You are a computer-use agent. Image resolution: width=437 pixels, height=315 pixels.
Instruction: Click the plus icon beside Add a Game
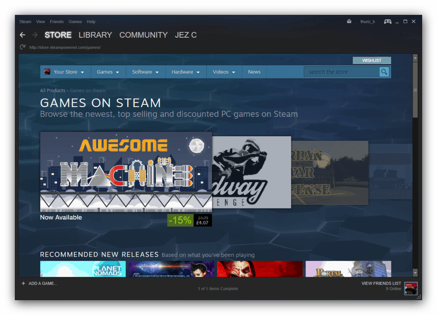coord(23,283)
